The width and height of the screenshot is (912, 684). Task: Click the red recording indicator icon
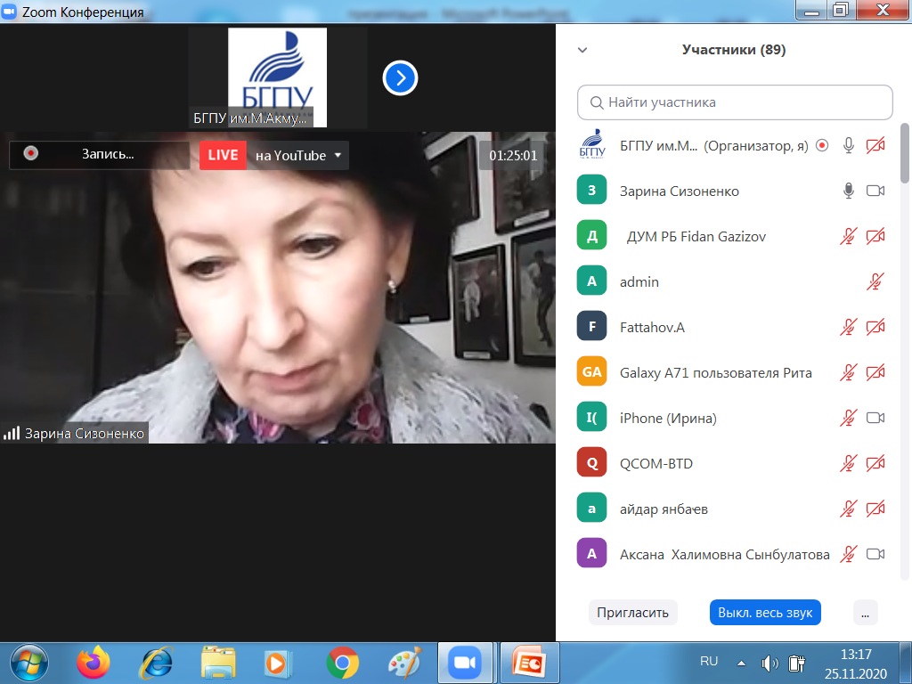coord(31,154)
